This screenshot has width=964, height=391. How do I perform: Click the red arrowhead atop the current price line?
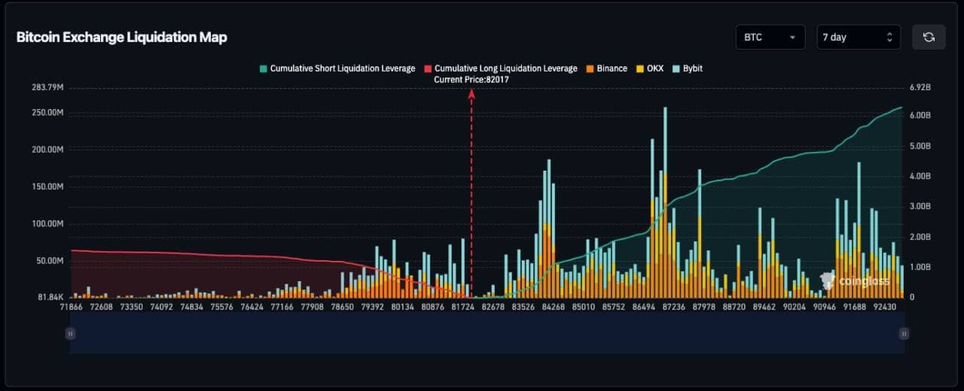(471, 94)
